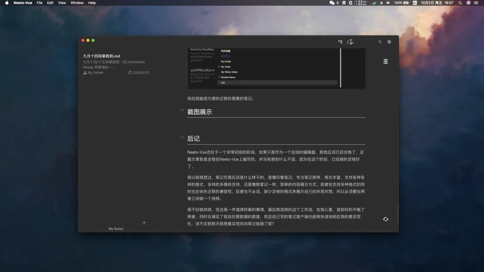
Task: Click the sync arrows icon at bottom right
Action: (386, 219)
